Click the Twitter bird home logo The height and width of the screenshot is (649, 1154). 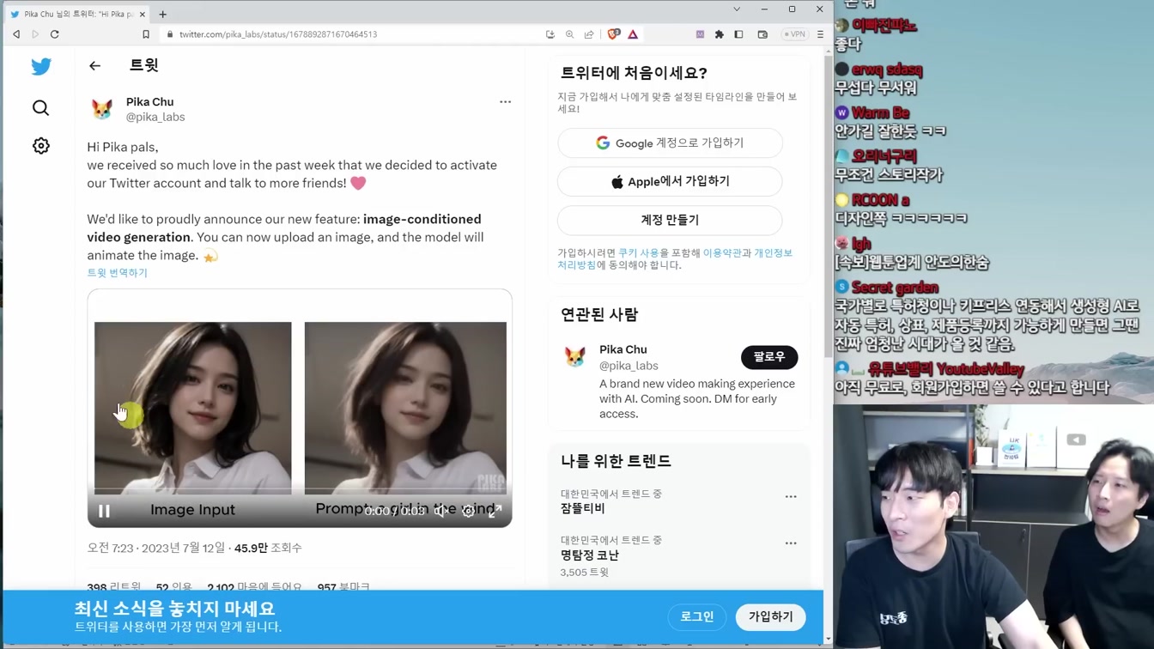click(x=41, y=66)
